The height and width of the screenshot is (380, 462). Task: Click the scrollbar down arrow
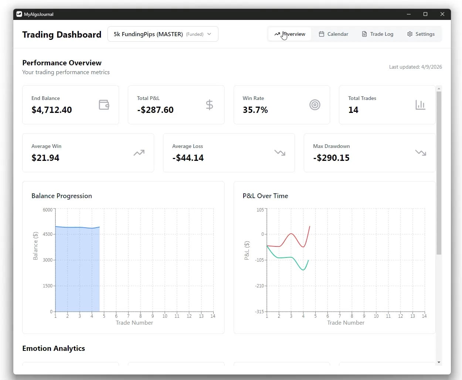click(439, 362)
